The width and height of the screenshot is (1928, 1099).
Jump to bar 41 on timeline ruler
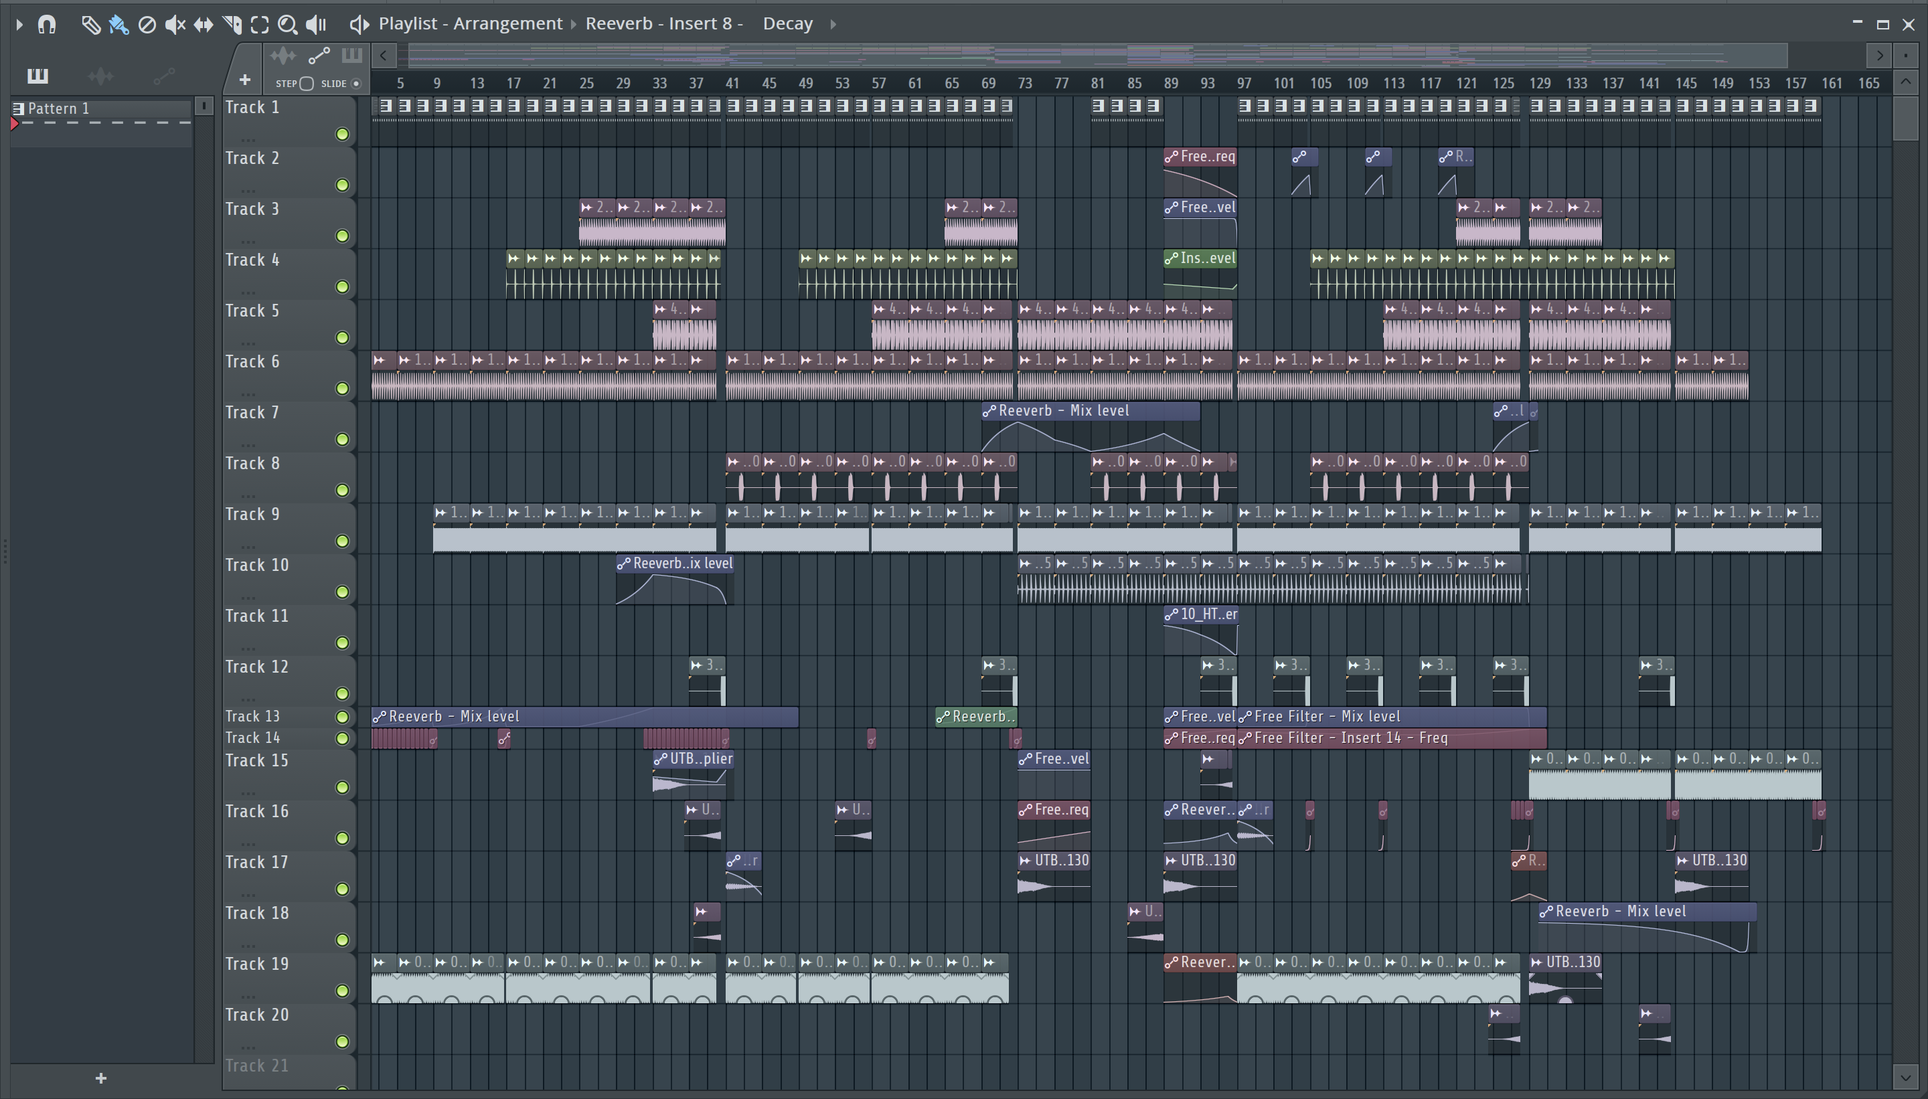click(x=732, y=83)
